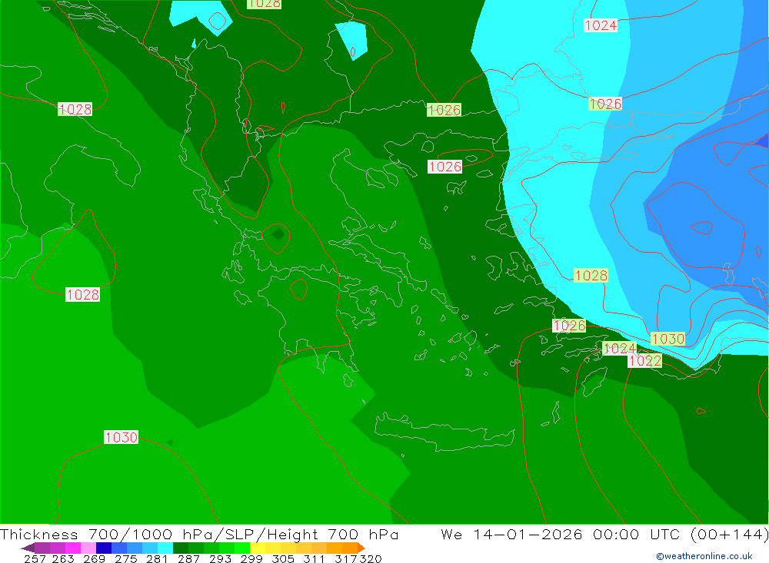
Task: Click legend value 305
Action: [282, 558]
